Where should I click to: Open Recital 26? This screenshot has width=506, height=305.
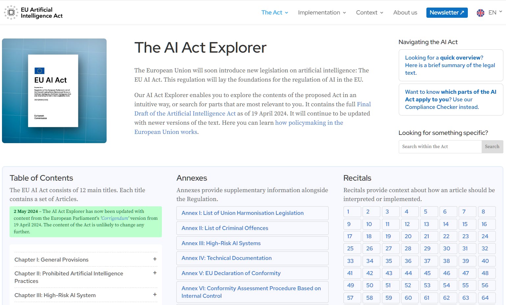(x=371, y=248)
